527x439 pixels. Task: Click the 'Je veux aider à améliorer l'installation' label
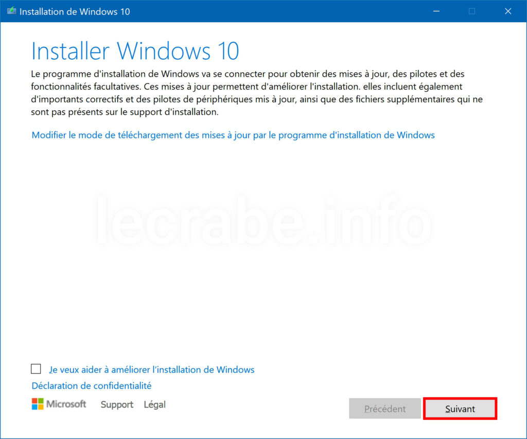point(152,370)
